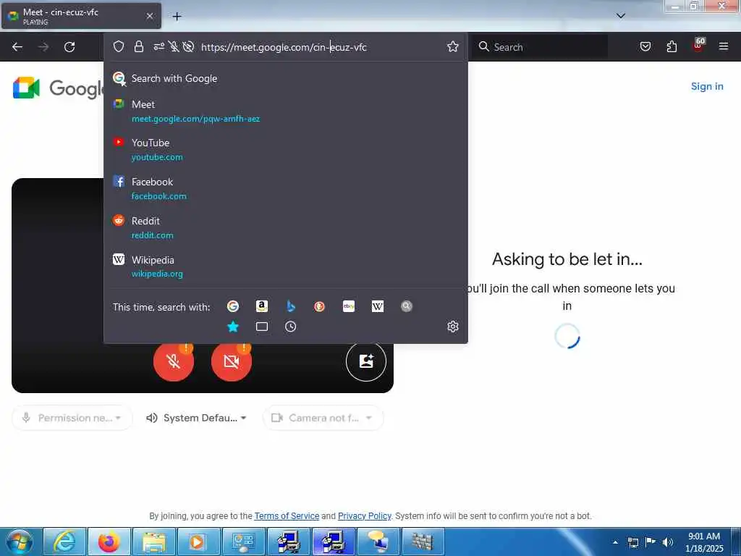Viewport: 741px width, 556px height.
Task: Reload the current Meet page
Action: [69, 47]
